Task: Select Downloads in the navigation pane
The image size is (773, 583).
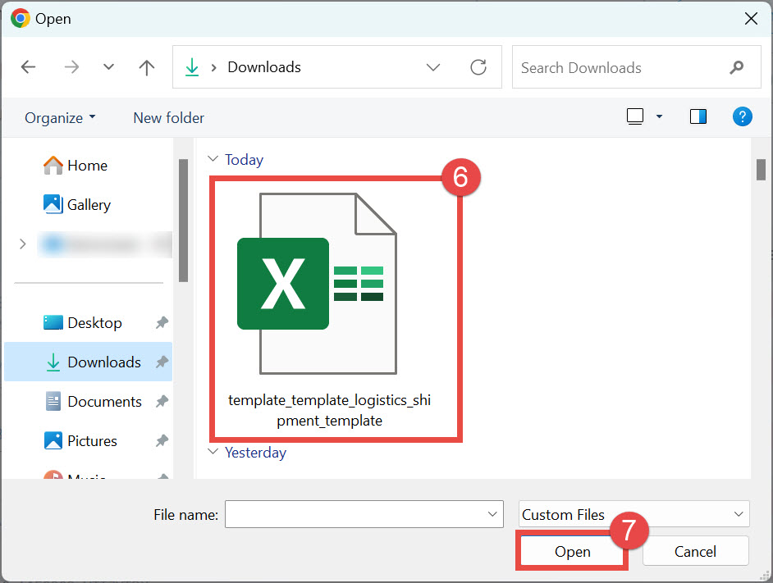Action: click(x=89, y=362)
